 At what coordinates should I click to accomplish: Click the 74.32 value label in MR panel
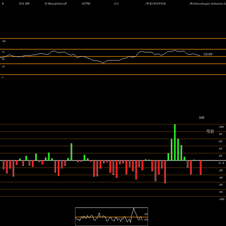pos(210,132)
